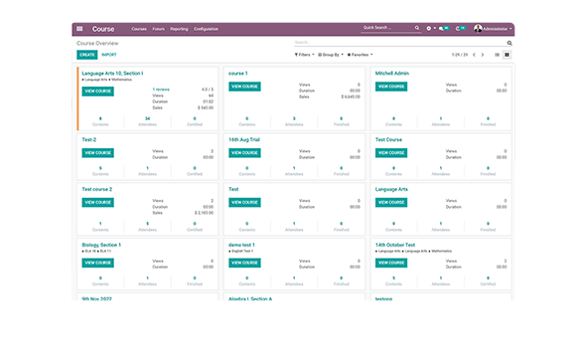This screenshot has height=358, width=586.
Task: Open the Forum menu
Action: tap(158, 29)
